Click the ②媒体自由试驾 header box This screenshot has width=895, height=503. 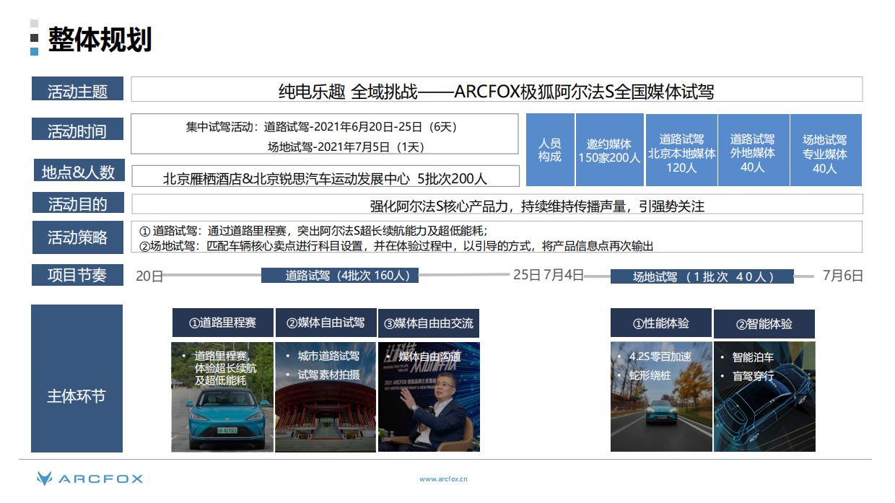[326, 323]
